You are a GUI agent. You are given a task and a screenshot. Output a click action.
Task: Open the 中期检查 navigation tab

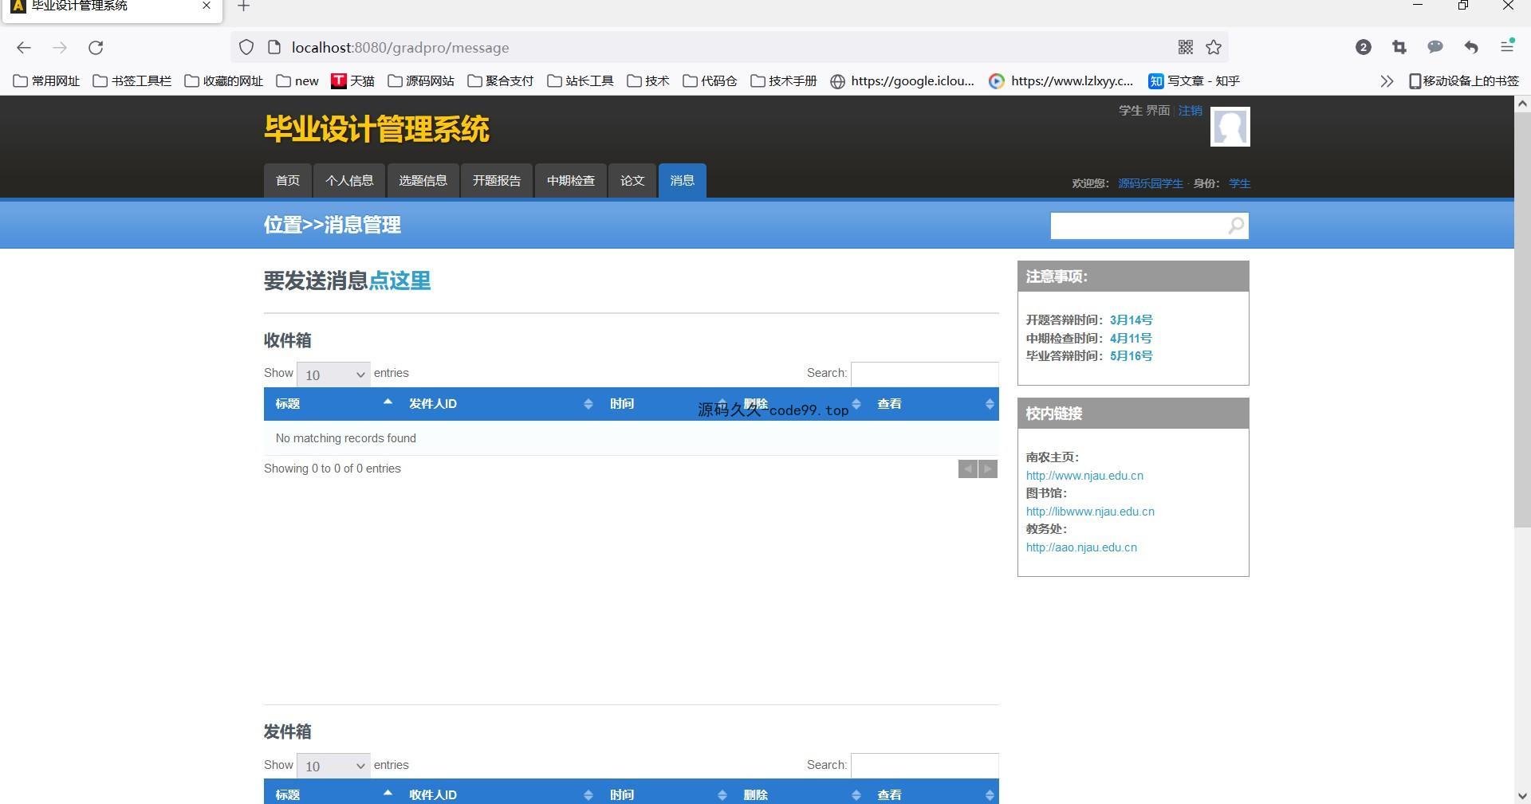point(571,181)
